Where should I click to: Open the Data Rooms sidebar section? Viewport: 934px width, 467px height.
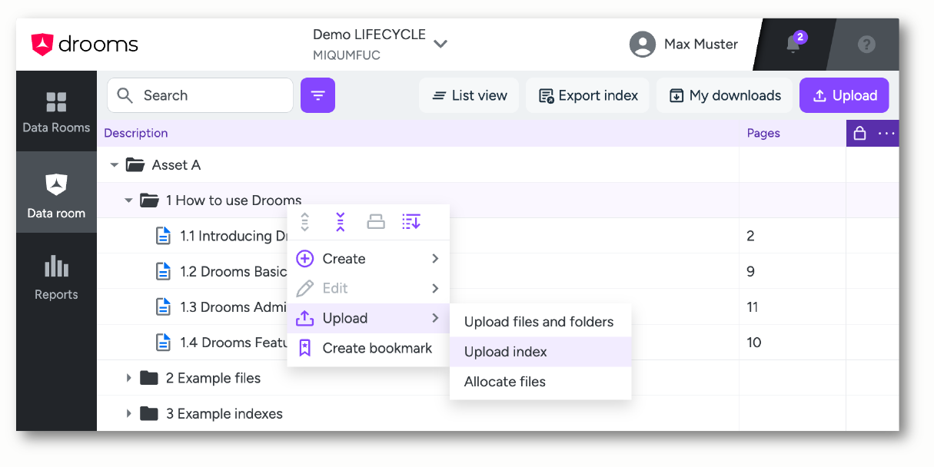[x=56, y=111]
